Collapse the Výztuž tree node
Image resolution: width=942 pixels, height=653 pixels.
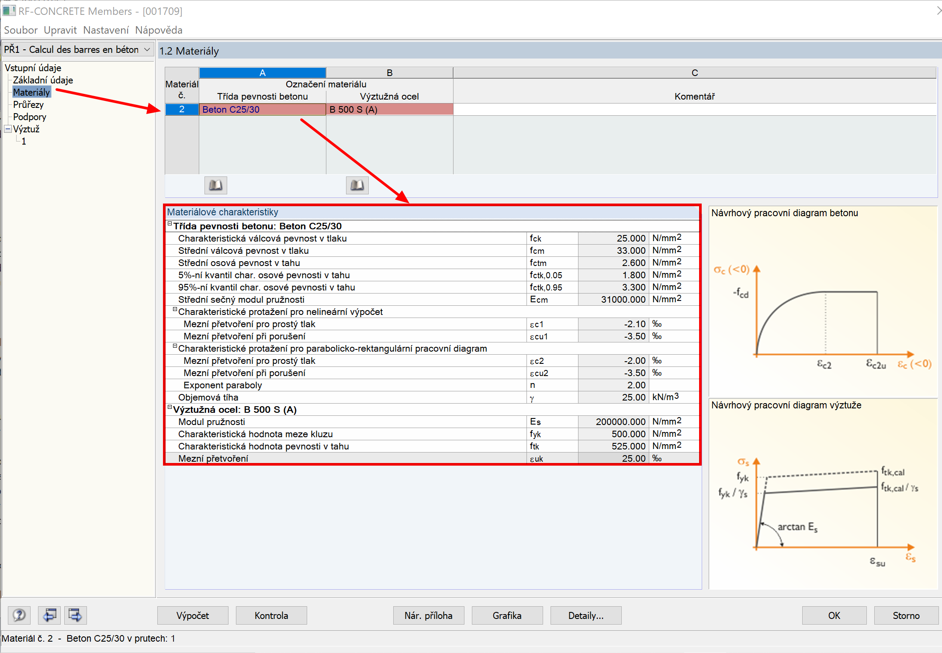pyautogui.click(x=7, y=129)
